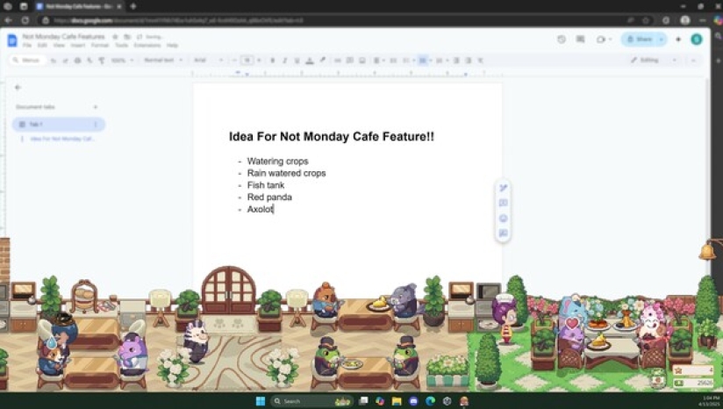
Task: Click the print icon in the toolbar
Action: (77, 61)
